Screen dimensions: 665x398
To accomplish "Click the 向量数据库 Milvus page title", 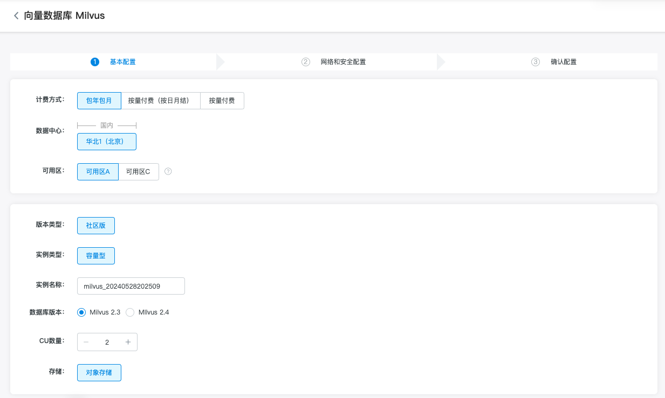I will point(64,16).
